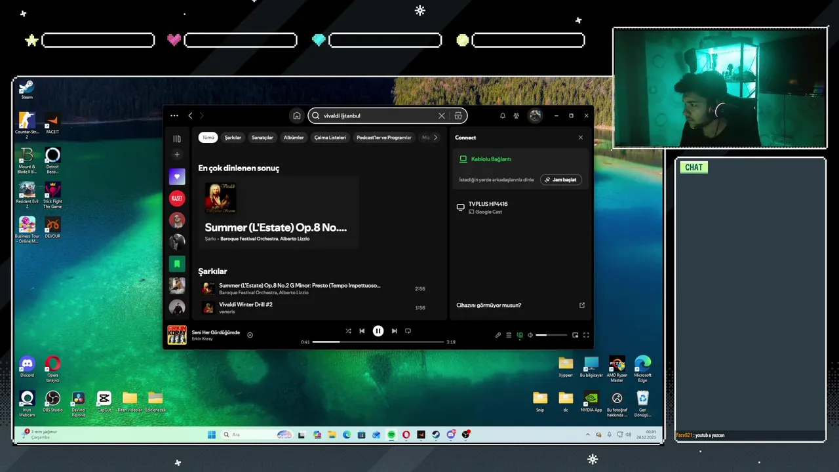Open Discord desktop shortcut
839x472 pixels.
tap(27, 366)
